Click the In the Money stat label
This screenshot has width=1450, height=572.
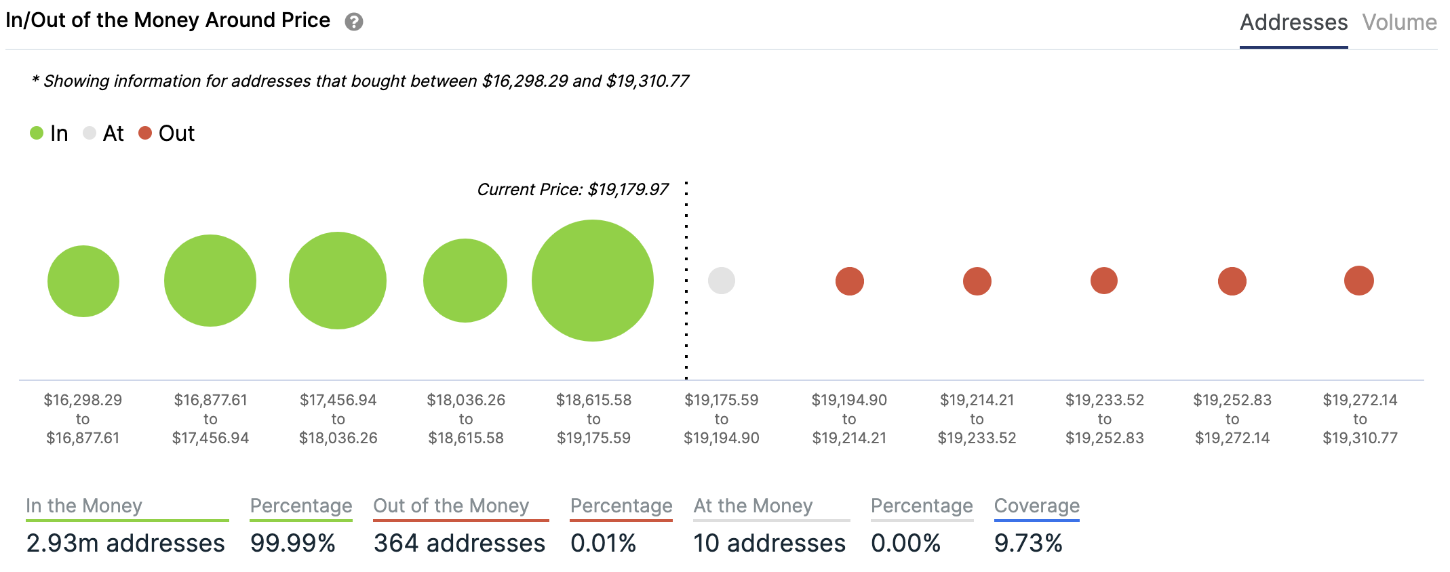[x=84, y=506]
